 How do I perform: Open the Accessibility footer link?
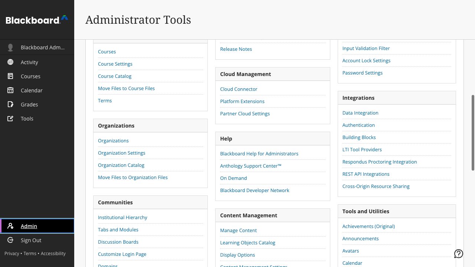click(x=53, y=253)
